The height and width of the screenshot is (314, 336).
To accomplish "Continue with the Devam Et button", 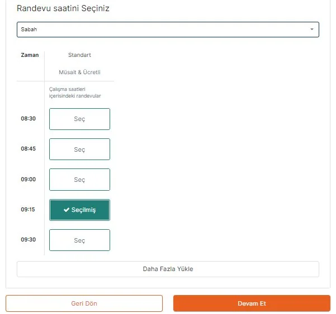I will coord(252,303).
